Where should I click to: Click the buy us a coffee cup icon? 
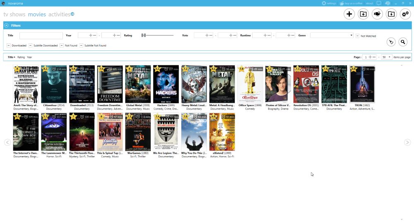342,3
